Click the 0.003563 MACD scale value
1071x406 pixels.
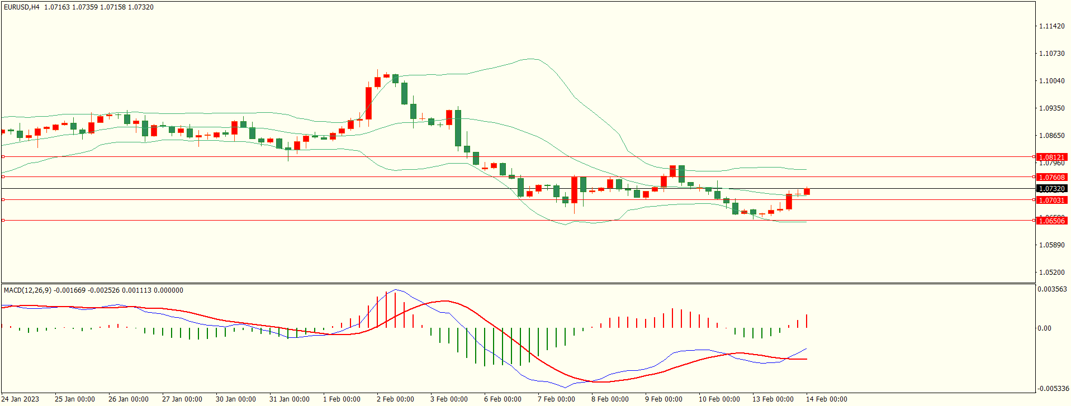[x=1052, y=289]
